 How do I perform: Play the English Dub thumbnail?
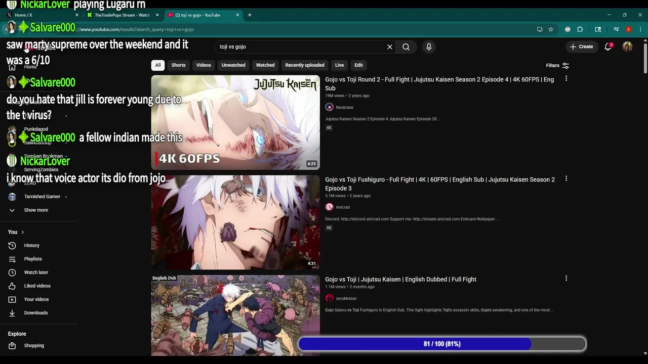[235, 315]
